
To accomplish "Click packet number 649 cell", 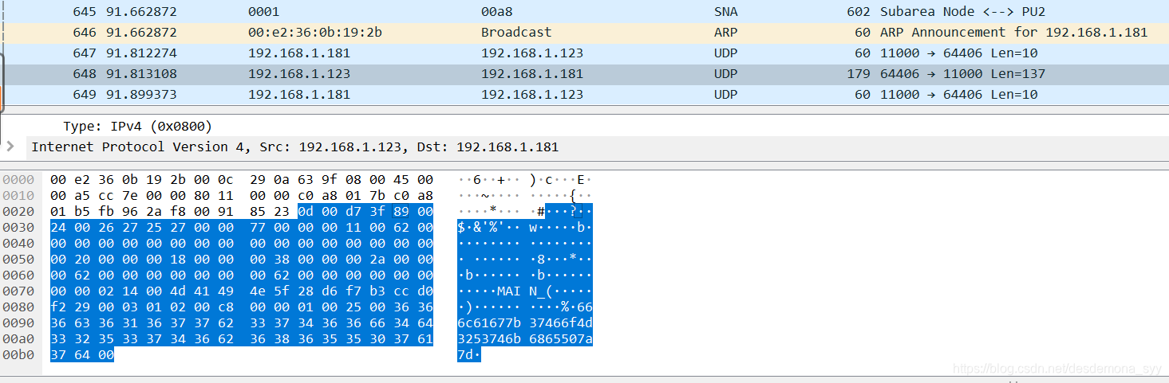I will [x=84, y=95].
